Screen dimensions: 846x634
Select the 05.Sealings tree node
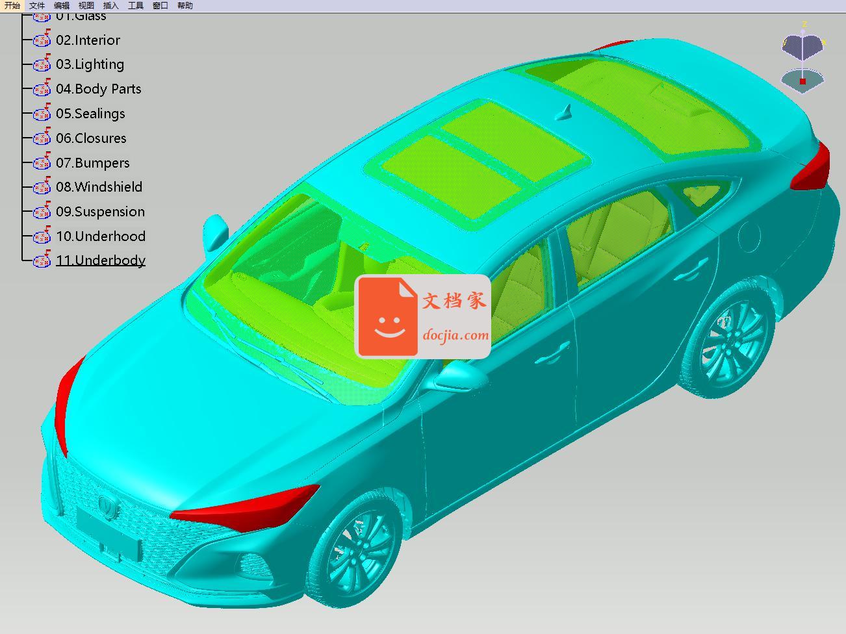point(90,114)
